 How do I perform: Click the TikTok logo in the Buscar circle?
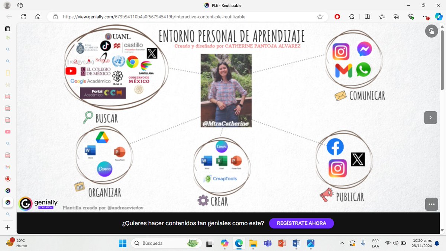pos(106,46)
